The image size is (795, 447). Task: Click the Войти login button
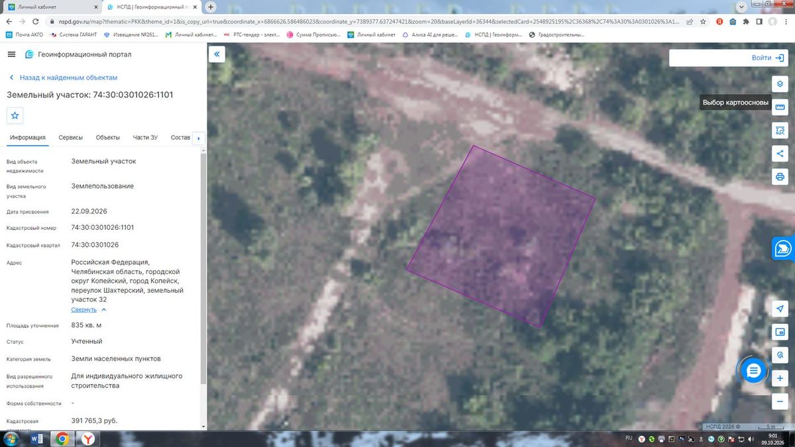pyautogui.click(x=768, y=58)
